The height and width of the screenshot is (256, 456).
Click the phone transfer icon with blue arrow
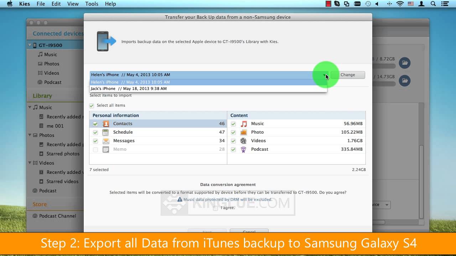[x=107, y=41]
